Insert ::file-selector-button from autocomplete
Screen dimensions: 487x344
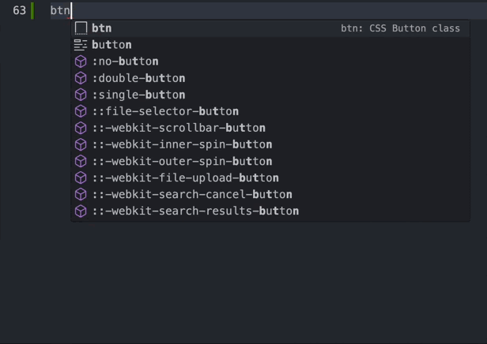click(165, 111)
